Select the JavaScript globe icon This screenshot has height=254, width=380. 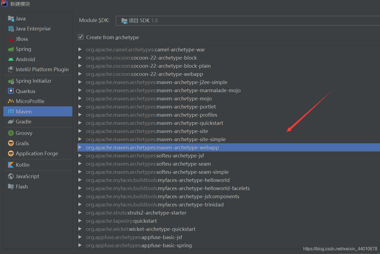click(11, 176)
